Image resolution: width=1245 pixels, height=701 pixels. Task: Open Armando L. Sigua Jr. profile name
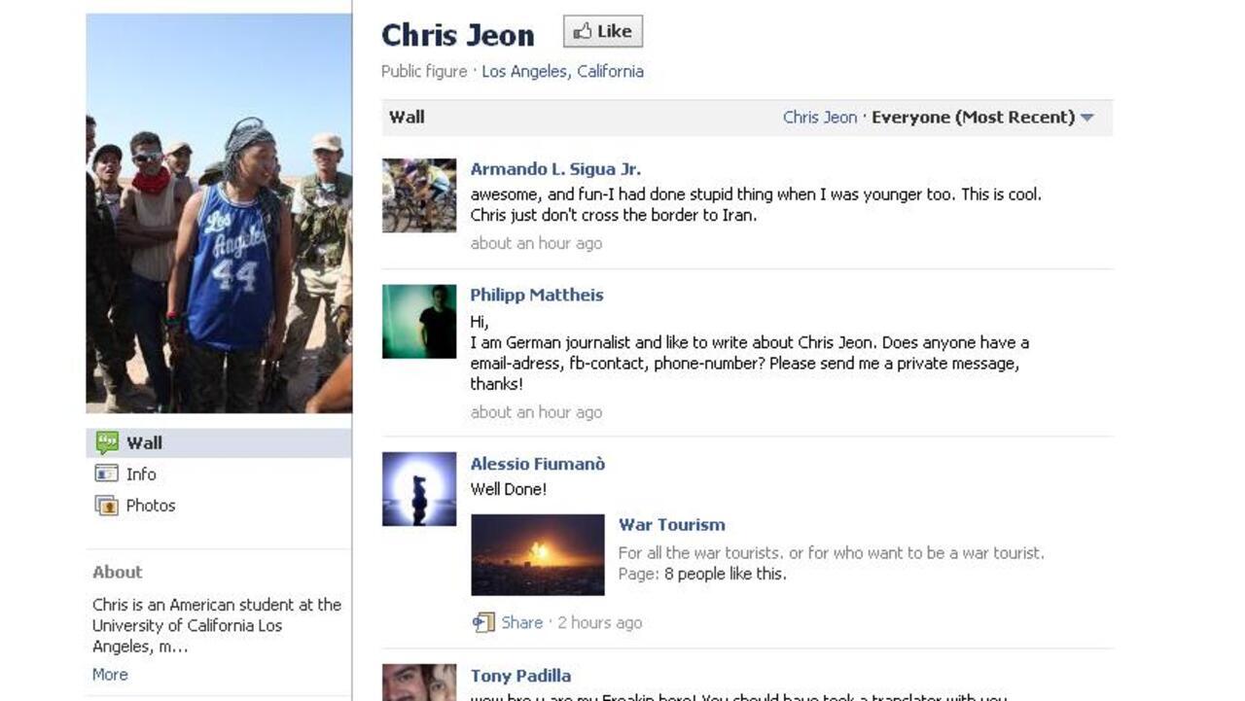(555, 169)
